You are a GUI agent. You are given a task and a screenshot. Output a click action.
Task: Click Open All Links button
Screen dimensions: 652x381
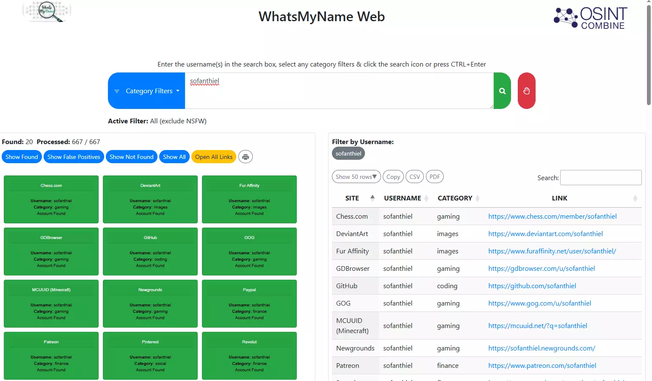tap(214, 157)
